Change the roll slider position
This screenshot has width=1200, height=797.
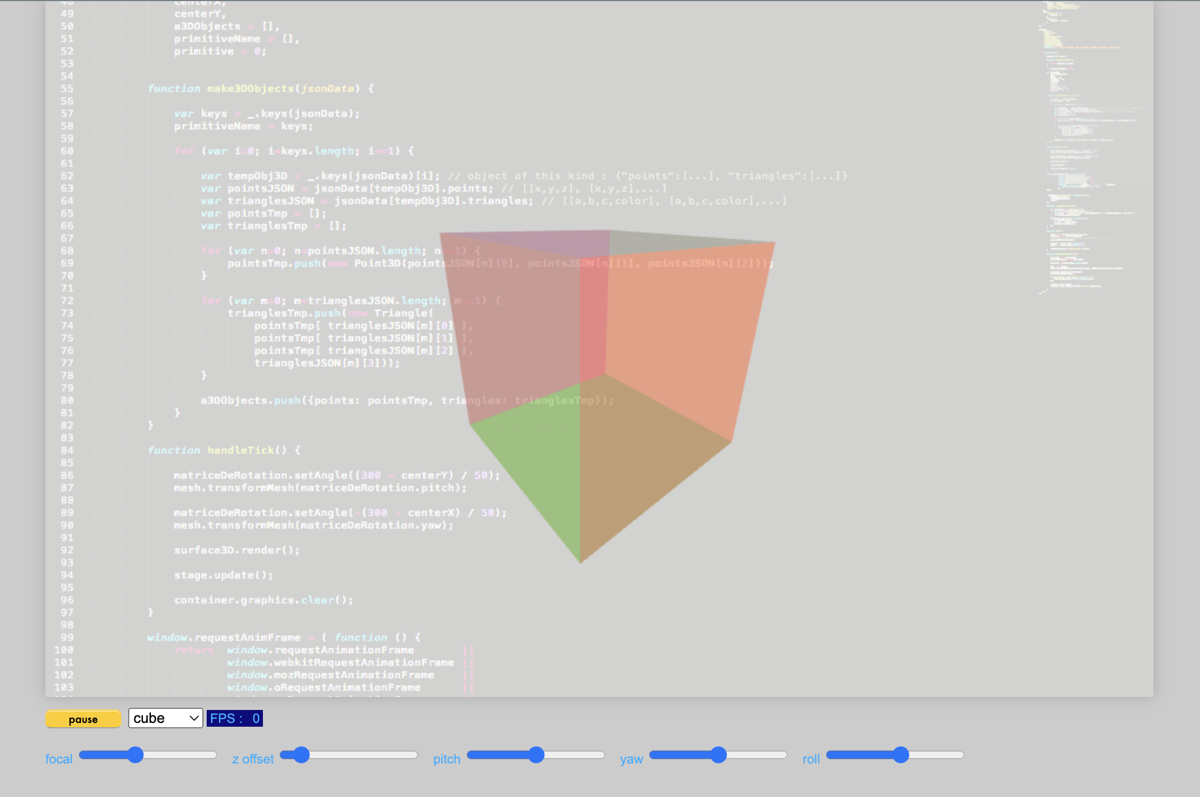pyautogui.click(x=901, y=755)
